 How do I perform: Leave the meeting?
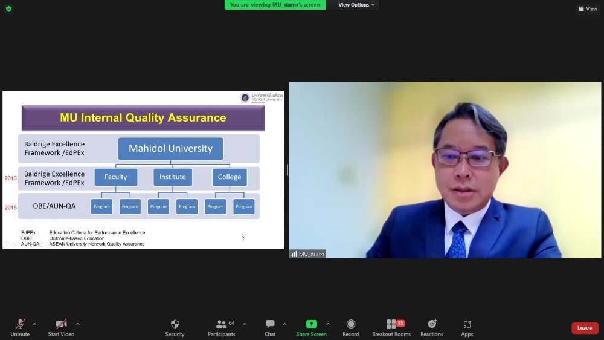tap(585, 328)
